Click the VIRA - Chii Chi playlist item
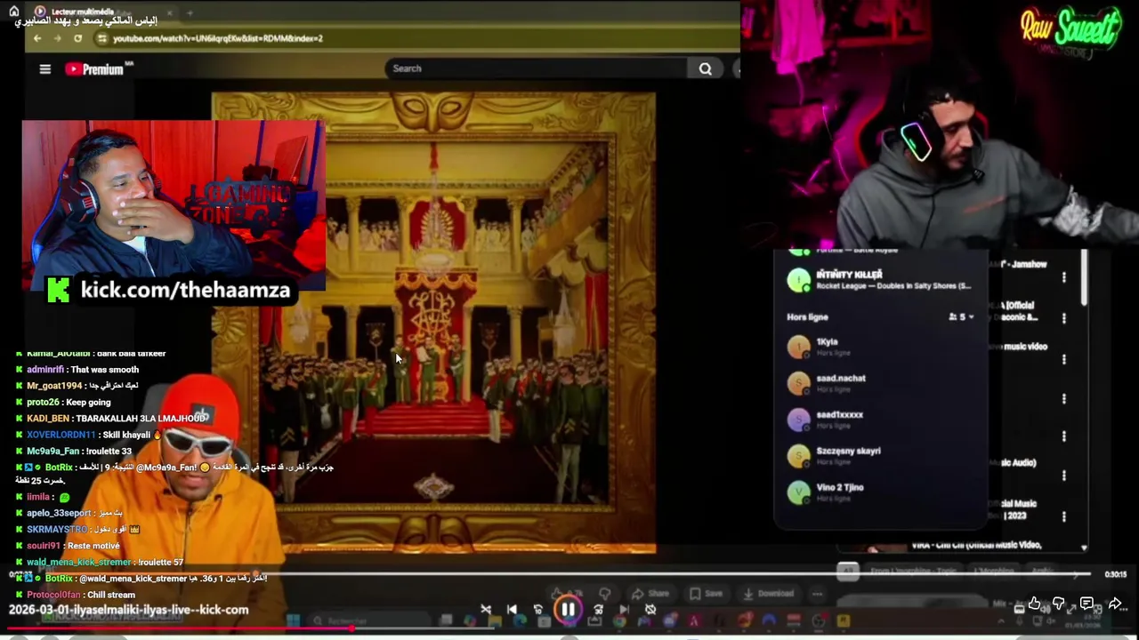The image size is (1139, 640). click(x=976, y=546)
